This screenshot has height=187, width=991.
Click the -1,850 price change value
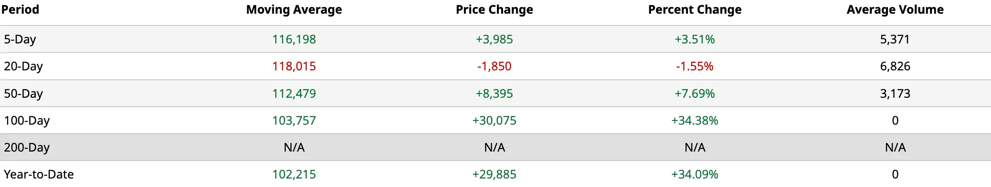495,66
